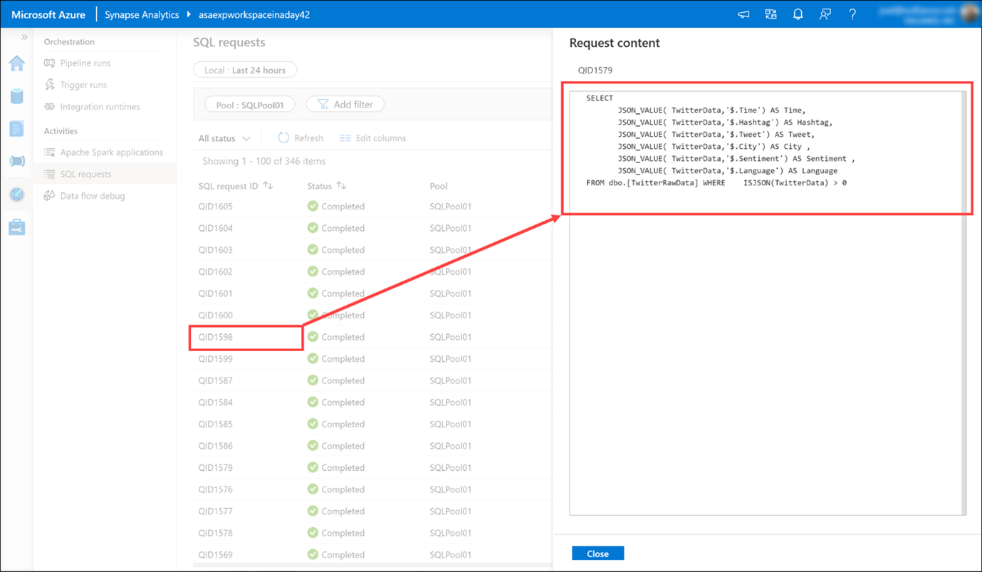Open request QID1577
Viewport: 982px width, 572px height.
pyautogui.click(x=216, y=511)
